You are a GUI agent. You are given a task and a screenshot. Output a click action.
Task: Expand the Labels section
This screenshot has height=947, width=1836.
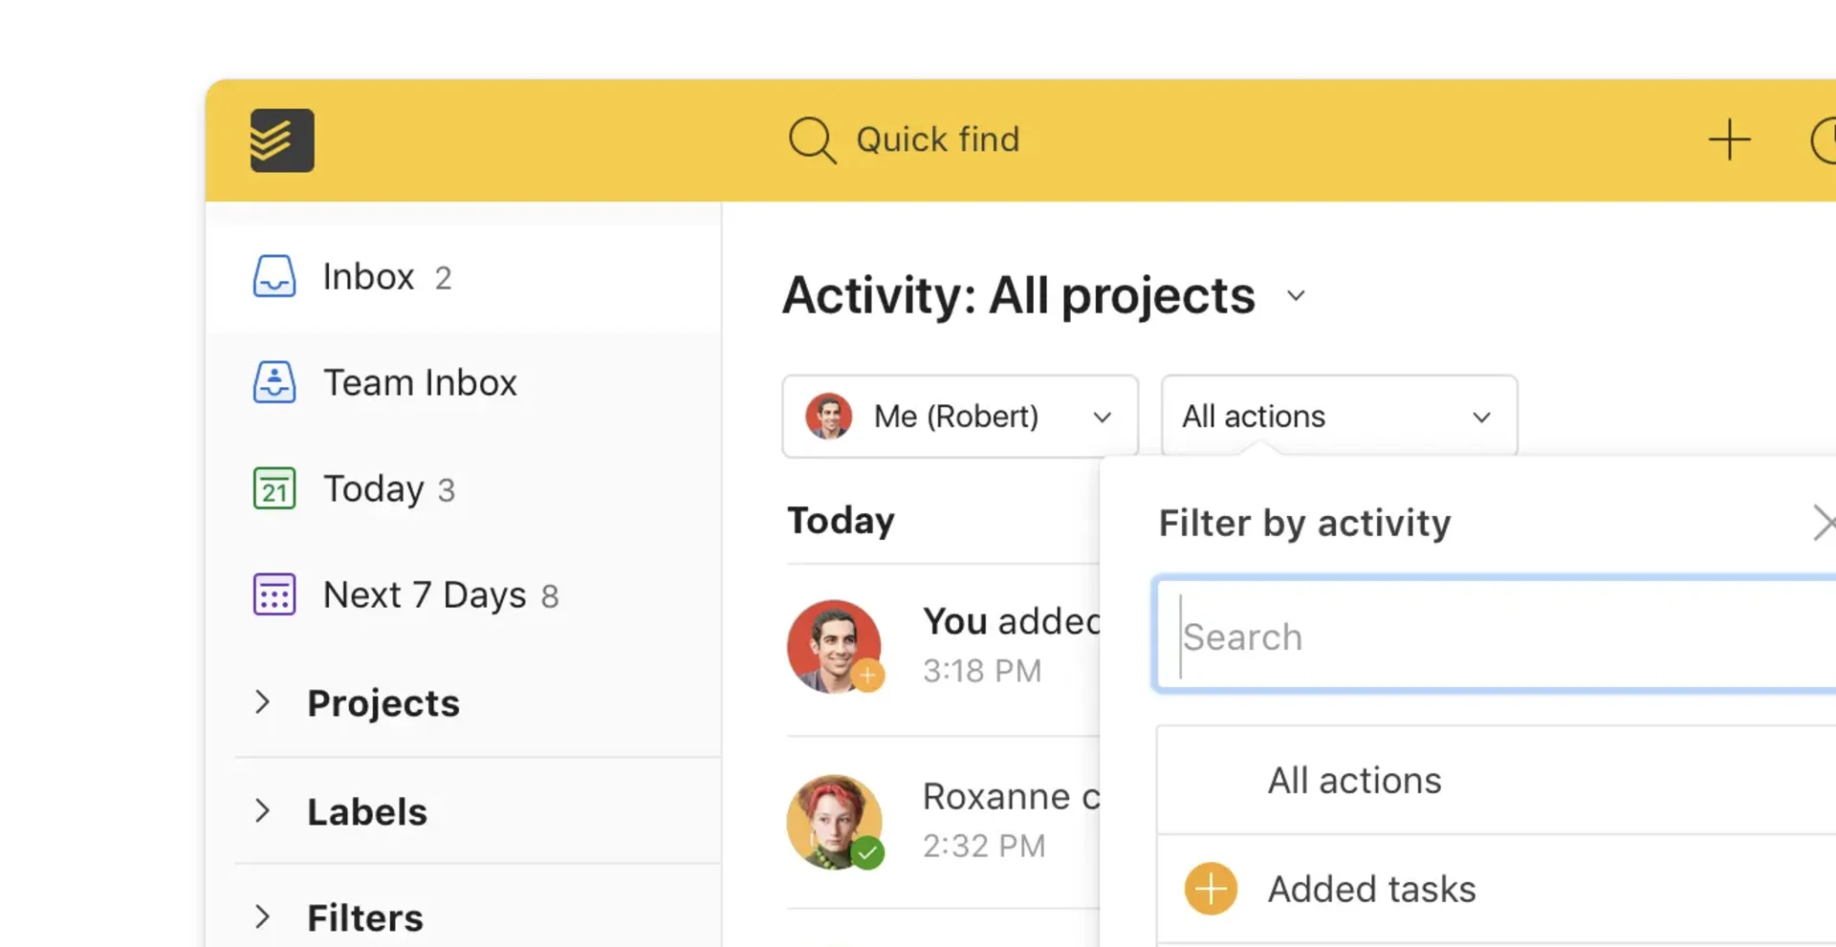[x=264, y=810]
